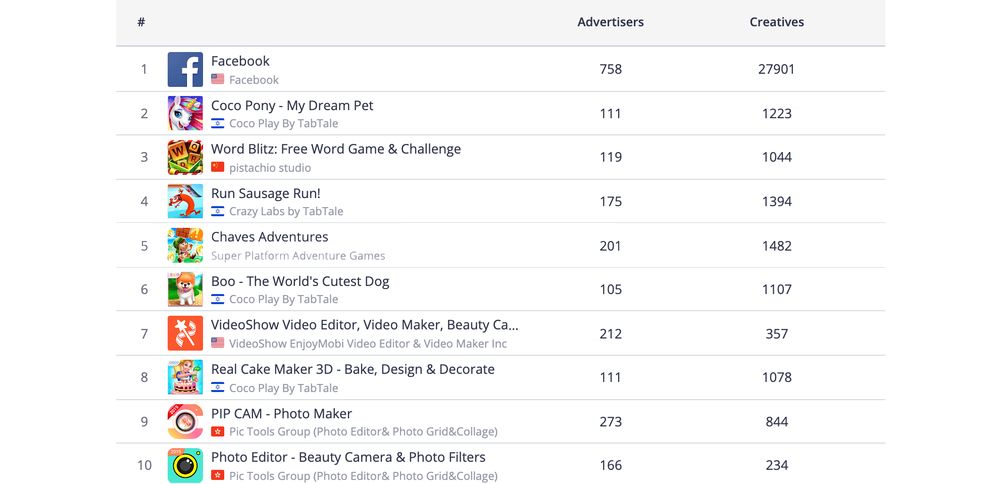Open PIP CAM - Photo Maker title
This screenshot has height=484, width=1002.
tap(281, 414)
